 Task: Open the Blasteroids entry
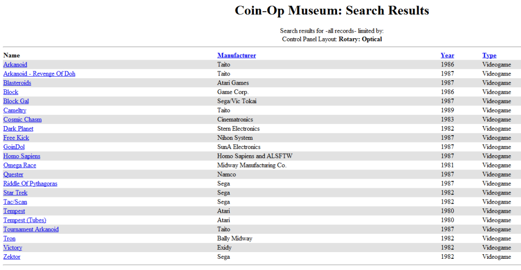pos(17,83)
